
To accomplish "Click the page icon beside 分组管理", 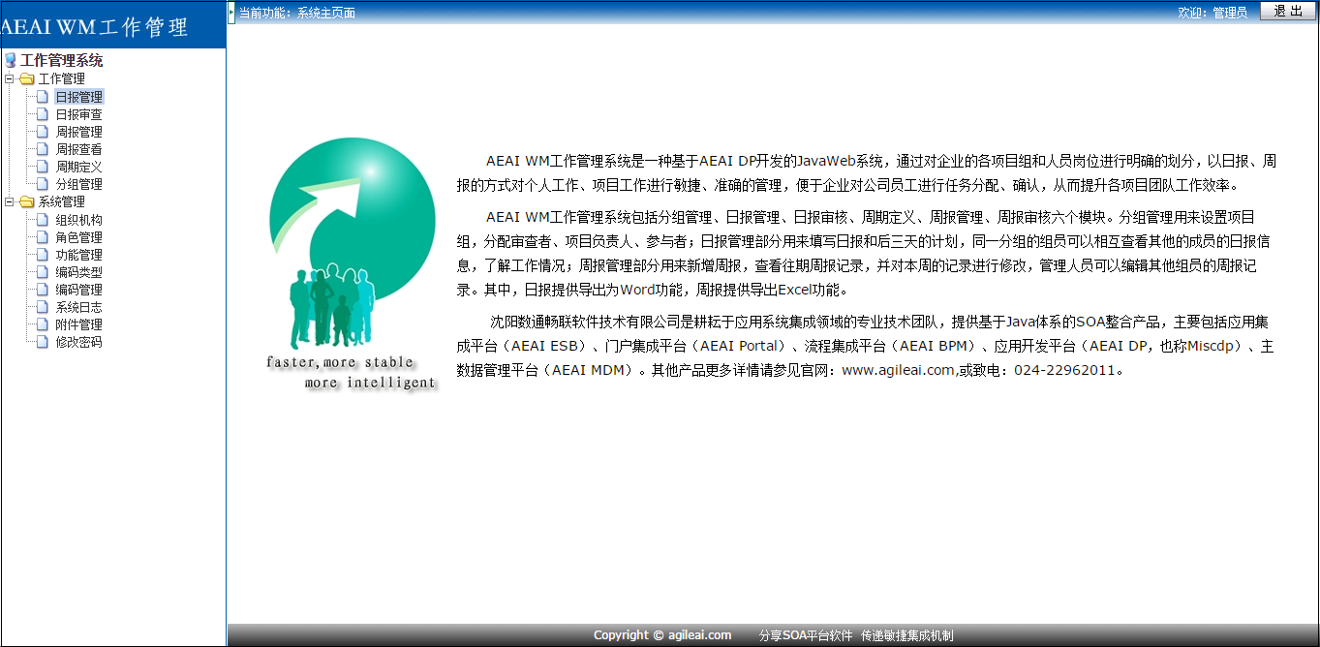I will point(43,184).
